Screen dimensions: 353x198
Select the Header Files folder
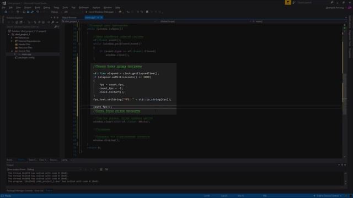[x=24, y=45]
